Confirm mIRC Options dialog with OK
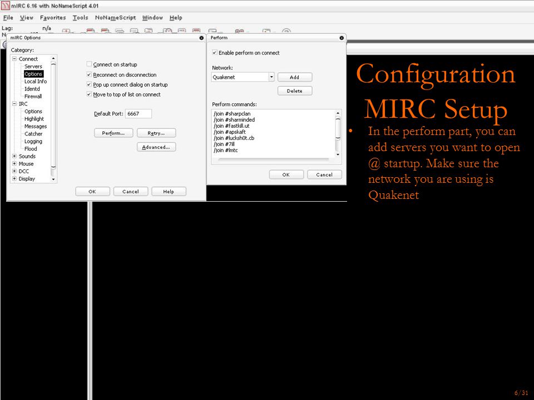 pyautogui.click(x=92, y=192)
